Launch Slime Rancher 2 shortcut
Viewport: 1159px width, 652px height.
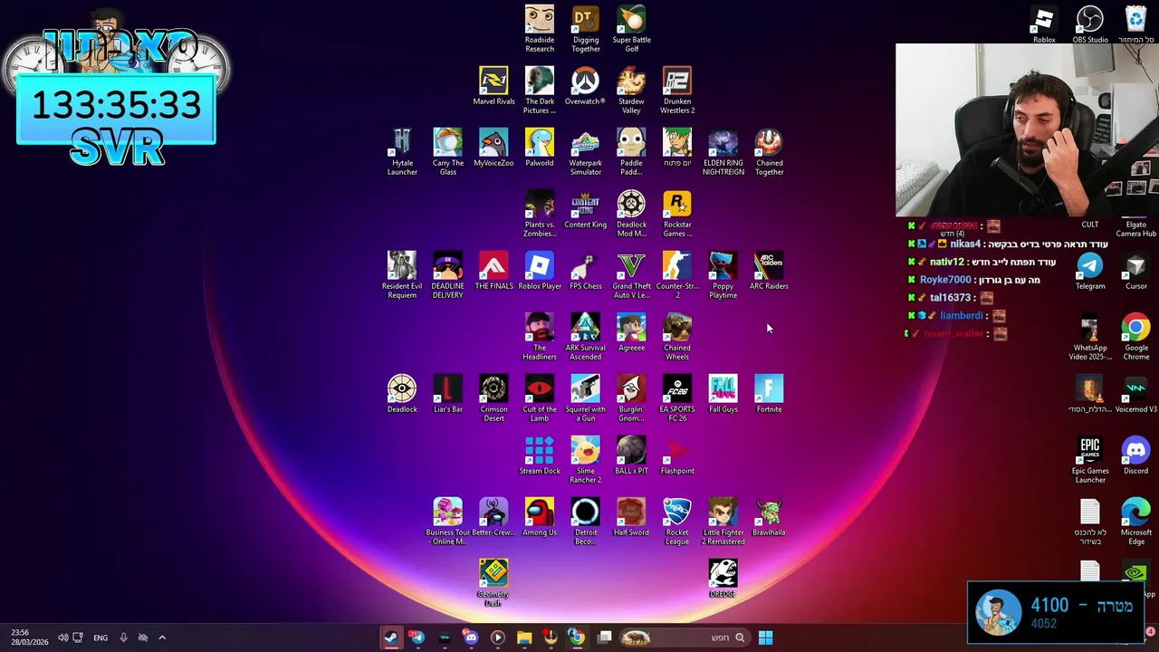pyautogui.click(x=585, y=459)
